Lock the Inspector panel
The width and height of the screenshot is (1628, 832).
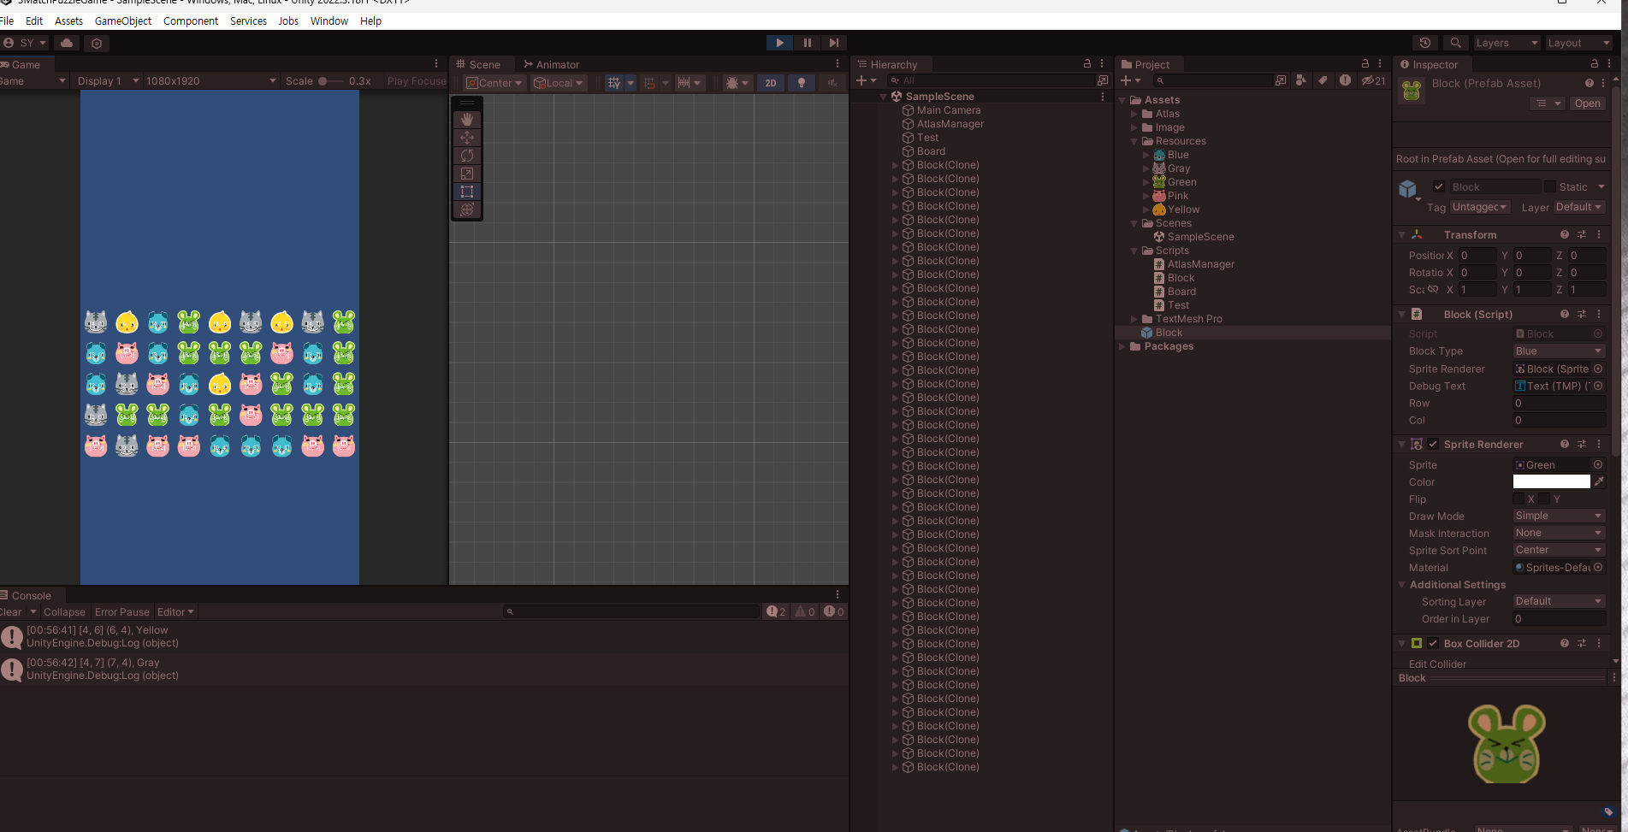pyautogui.click(x=1594, y=64)
